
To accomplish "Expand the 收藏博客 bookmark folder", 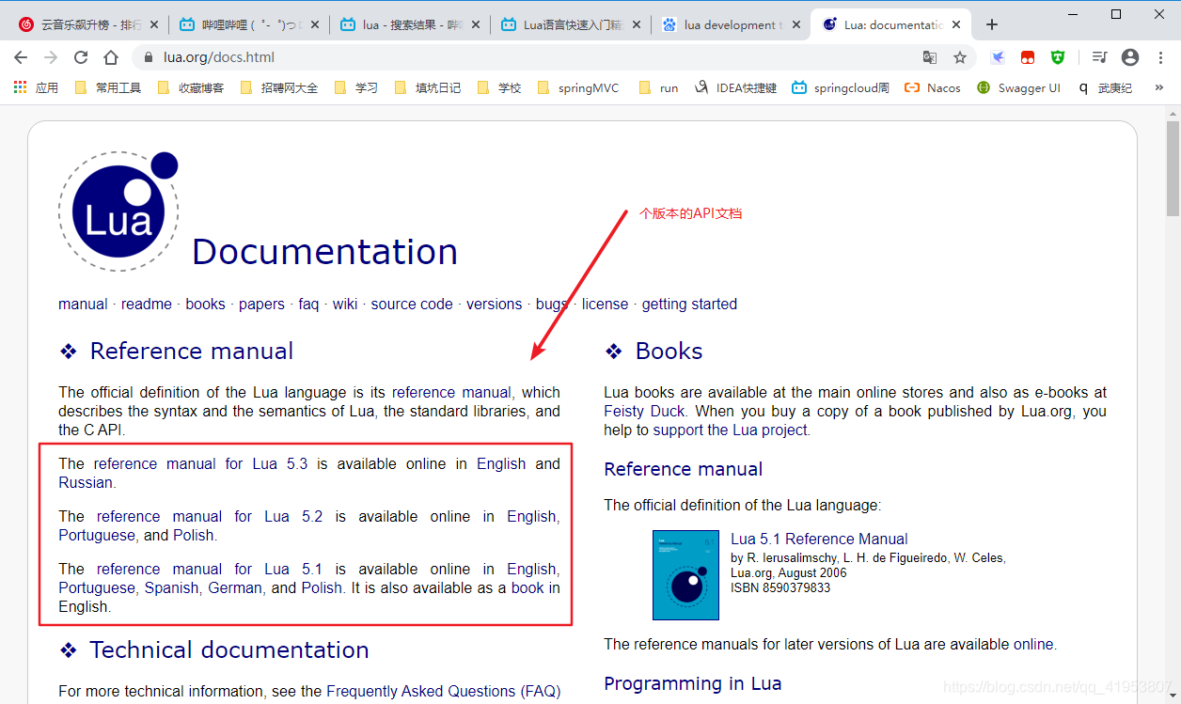I will 190,87.
